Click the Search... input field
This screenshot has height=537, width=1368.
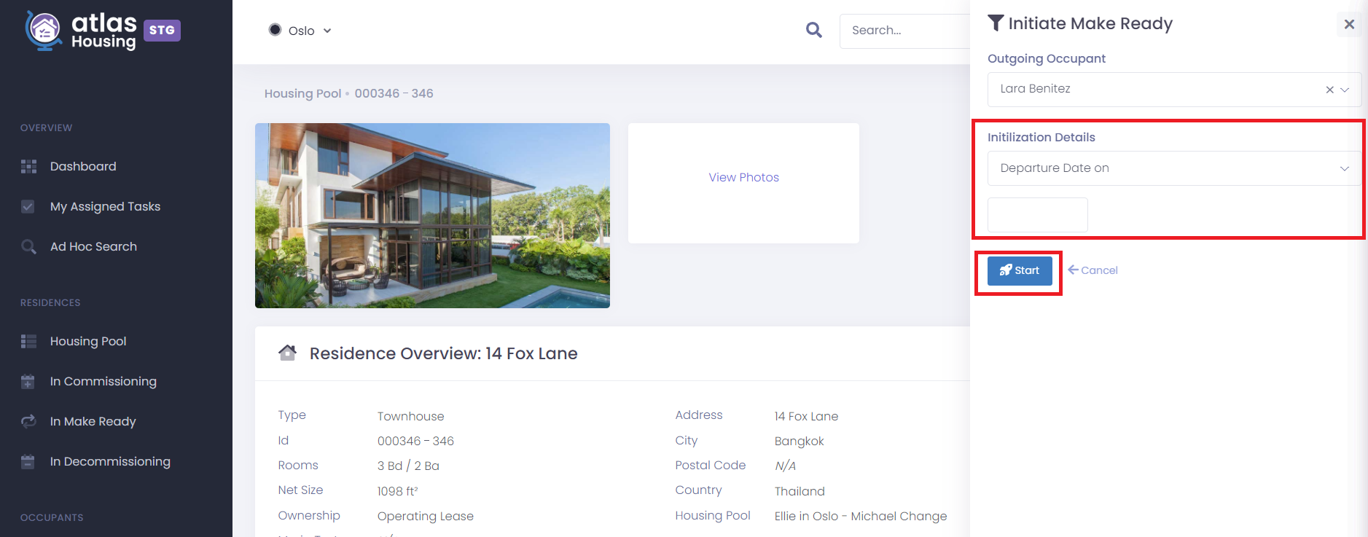coord(904,31)
